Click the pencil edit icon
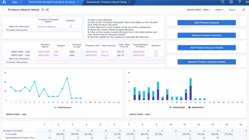Screen dimensions: 249x140 [x=244, y=10]
